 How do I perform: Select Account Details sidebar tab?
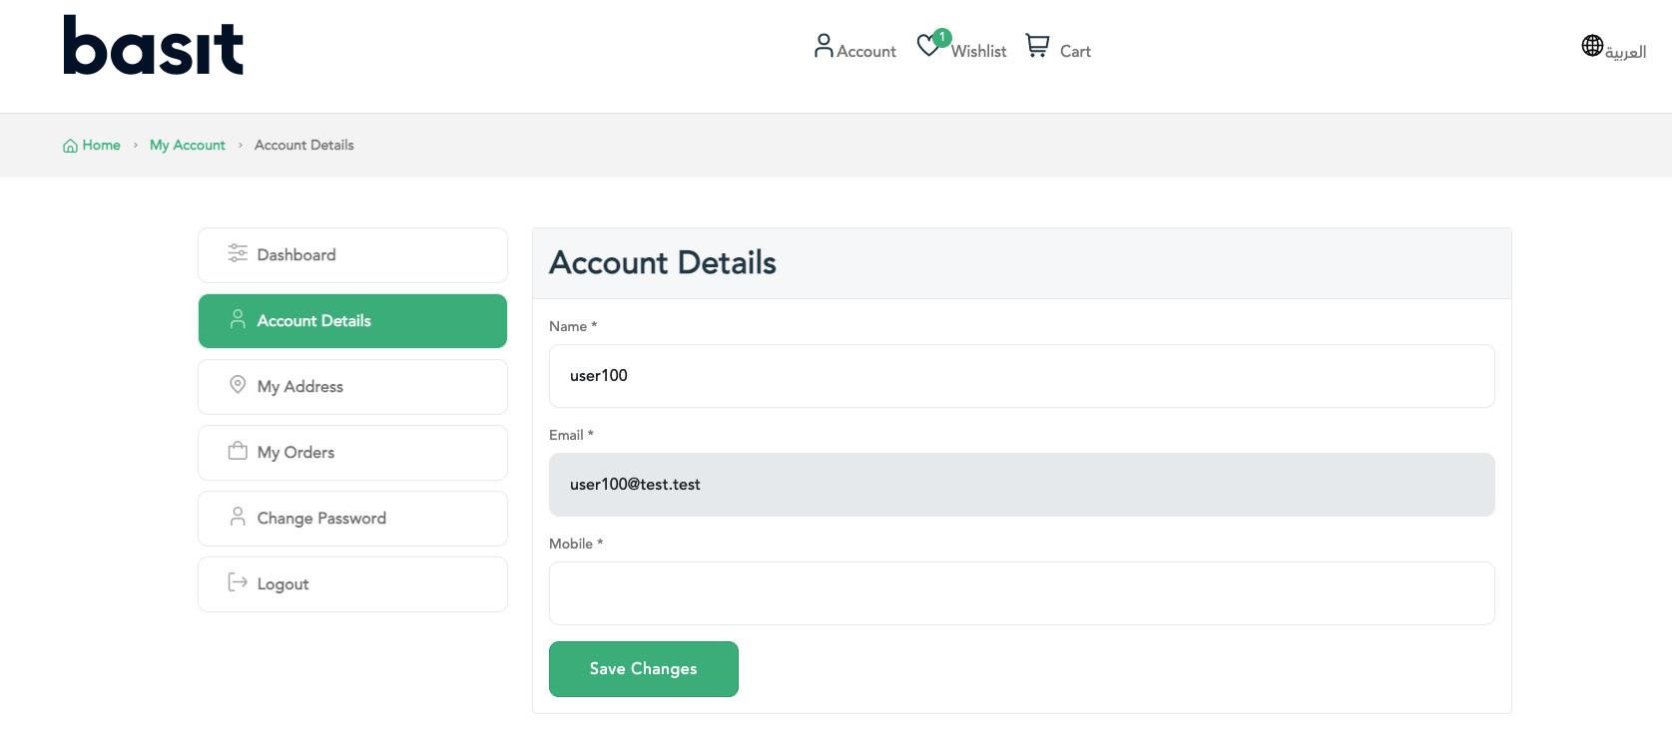pyautogui.click(x=352, y=321)
